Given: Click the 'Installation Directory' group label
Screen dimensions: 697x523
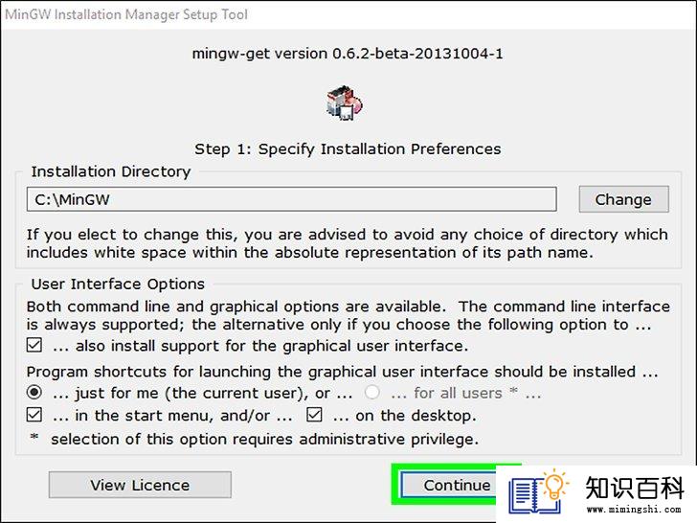Looking at the screenshot, I should (111, 171).
